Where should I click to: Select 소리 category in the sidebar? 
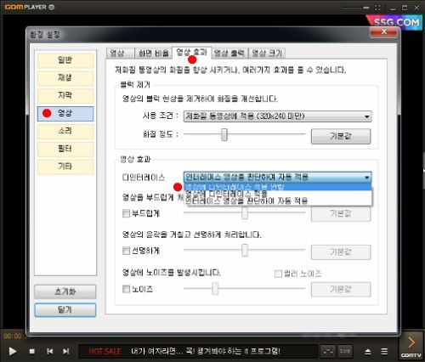65,131
